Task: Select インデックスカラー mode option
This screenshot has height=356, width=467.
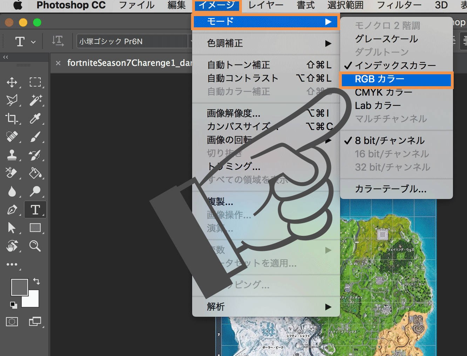Action: click(x=397, y=66)
